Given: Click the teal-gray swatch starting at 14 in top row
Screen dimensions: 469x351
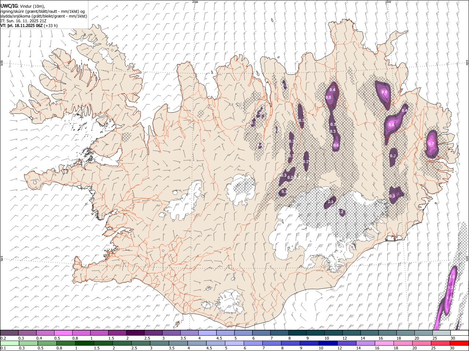Looking at the screenshot, I should [x=369, y=333].
